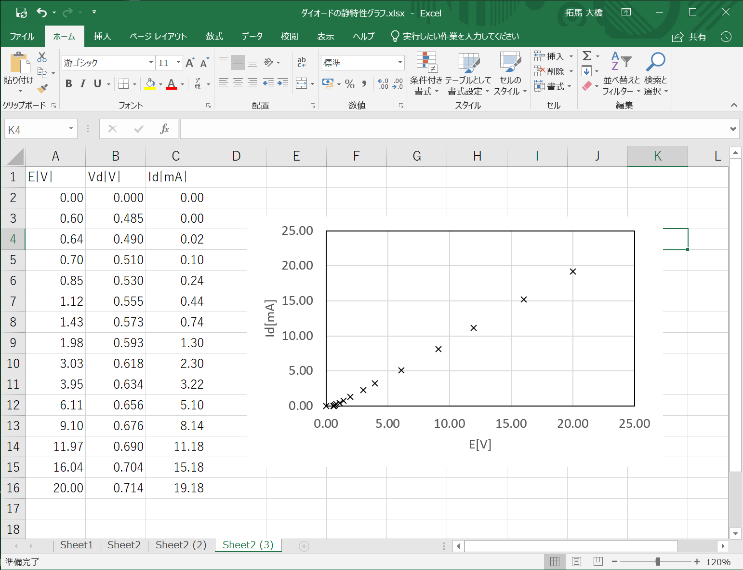This screenshot has height=570, width=743.
Task: Switch to 数式 ribbon tab
Action: coord(214,37)
